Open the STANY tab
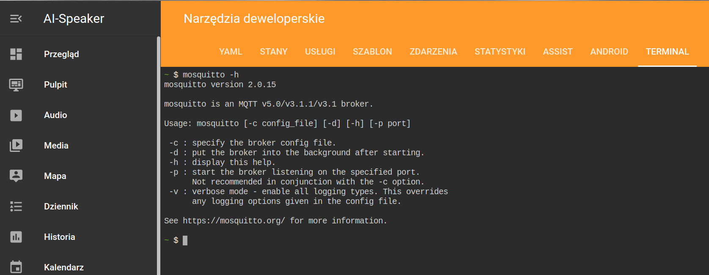709x275 pixels. pos(274,52)
